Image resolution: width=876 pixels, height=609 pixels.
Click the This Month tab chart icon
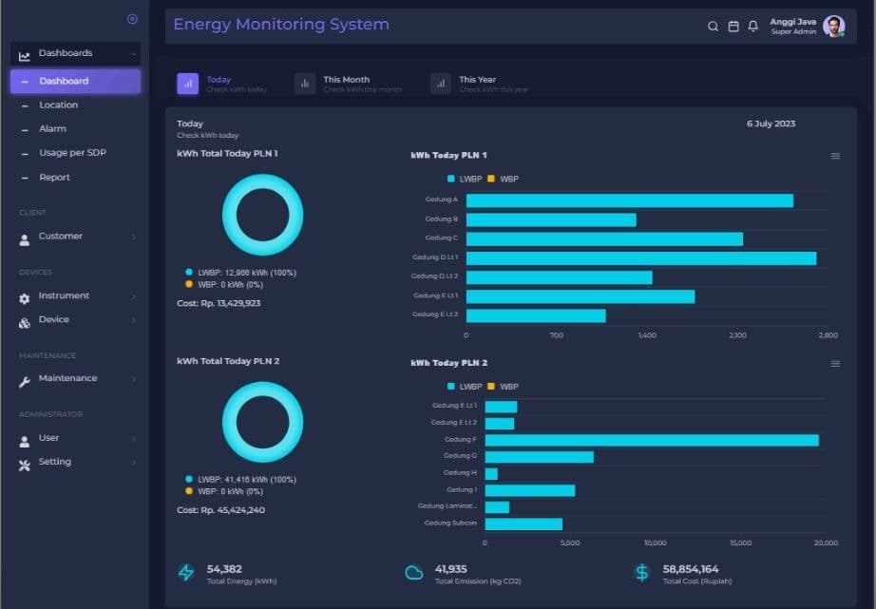pos(305,84)
